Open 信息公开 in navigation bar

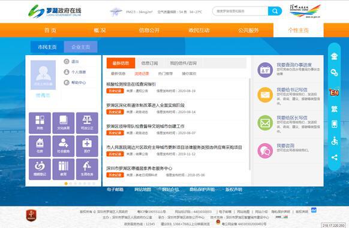149,31
